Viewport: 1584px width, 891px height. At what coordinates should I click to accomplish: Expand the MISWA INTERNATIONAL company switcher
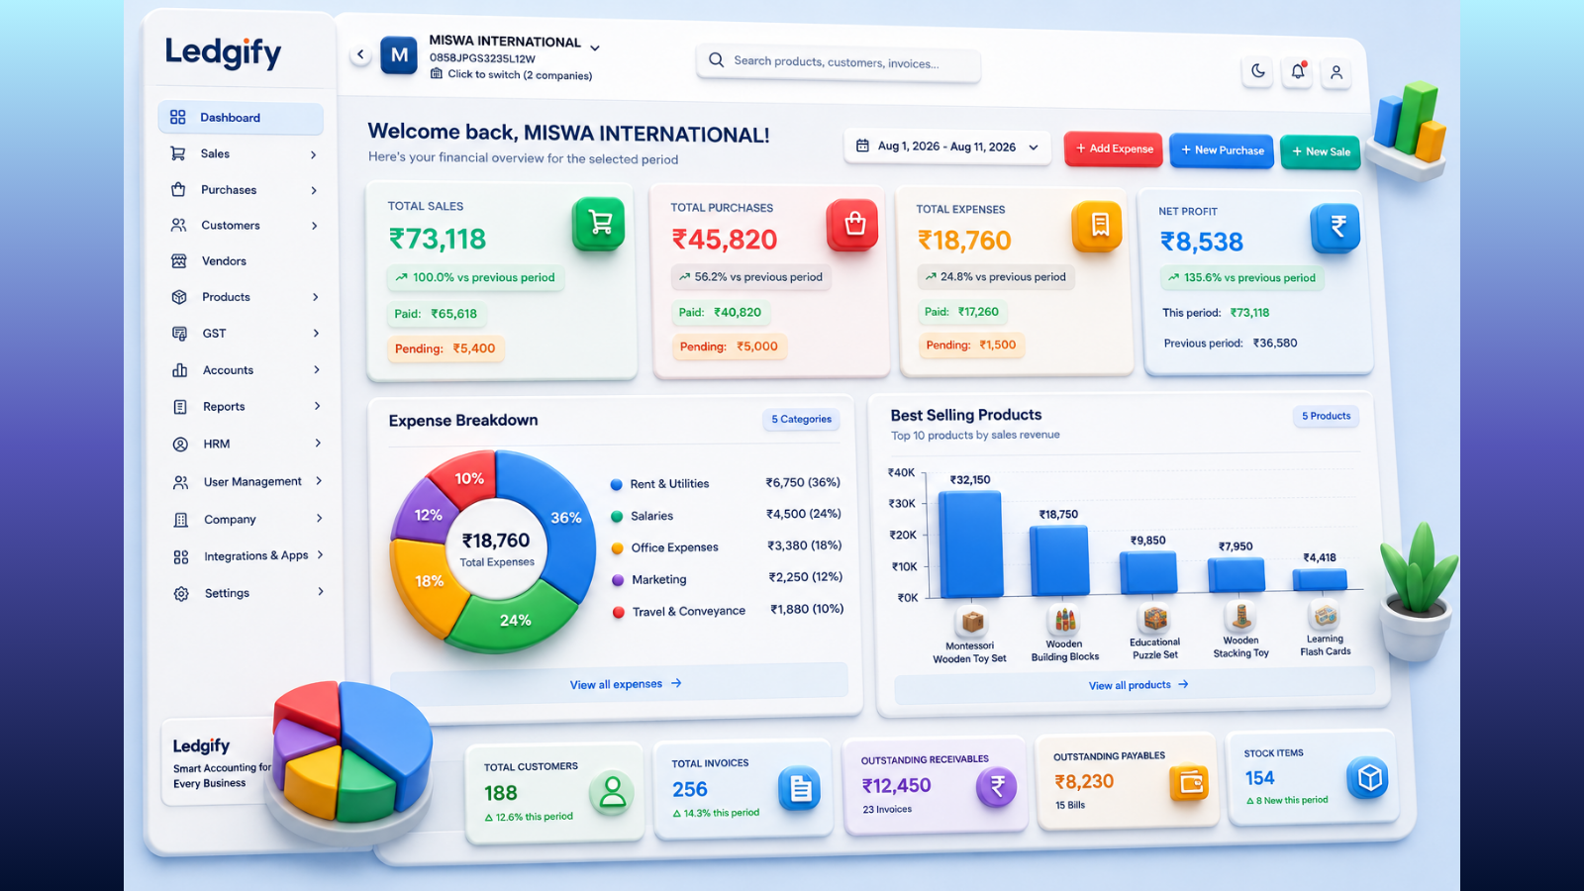595,48
